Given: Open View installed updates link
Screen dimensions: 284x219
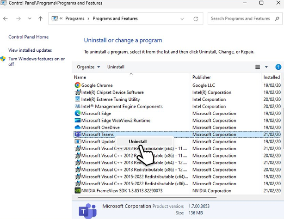Looking at the screenshot, I should [30, 50].
